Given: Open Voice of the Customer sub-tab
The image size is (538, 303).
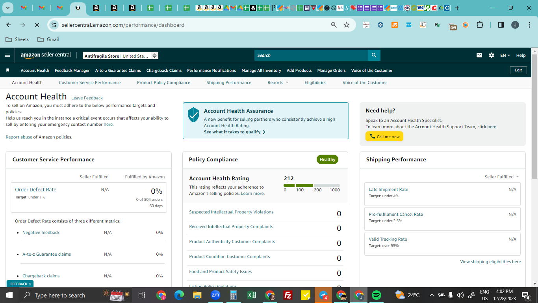Looking at the screenshot, I should tap(365, 82).
